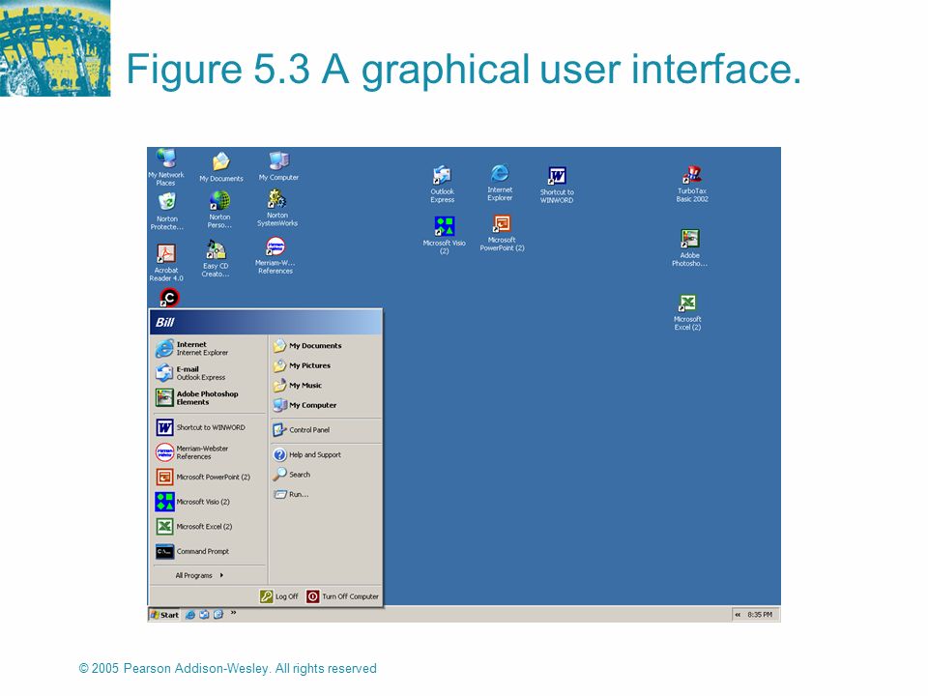Open the My Music folder entry

coord(326,386)
